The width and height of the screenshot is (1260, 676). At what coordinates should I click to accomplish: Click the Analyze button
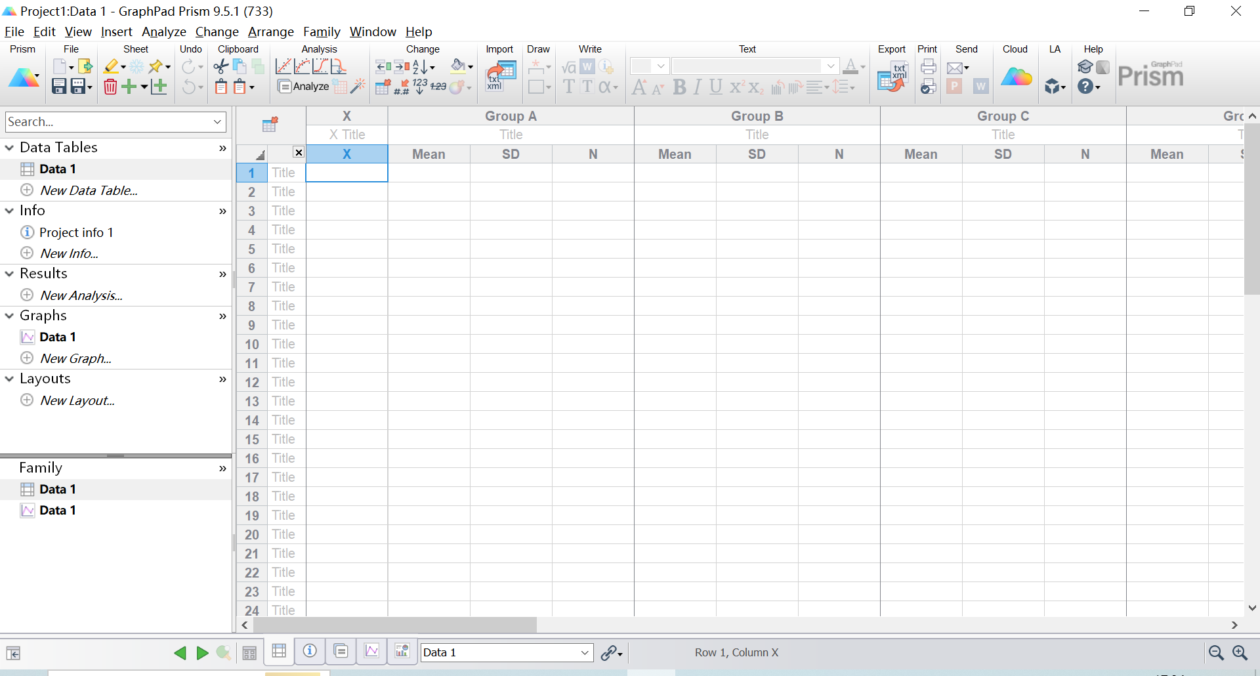point(304,87)
